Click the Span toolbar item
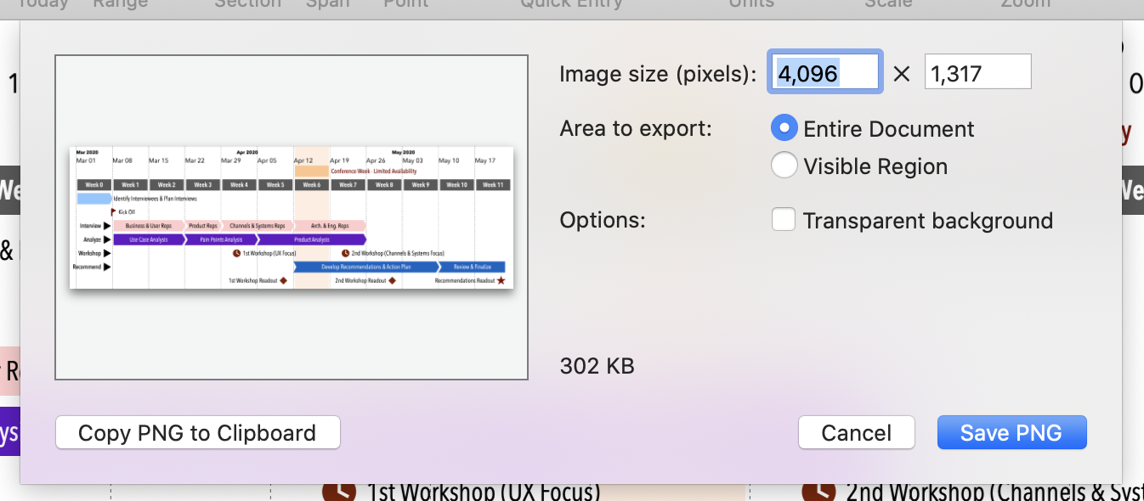Viewport: 1144px width, 501px height. (x=327, y=4)
